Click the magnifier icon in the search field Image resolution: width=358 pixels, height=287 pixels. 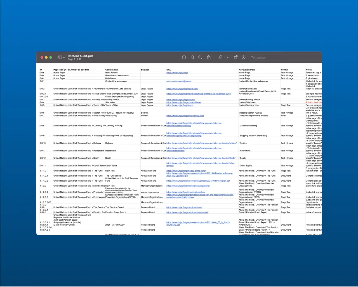click(253, 57)
